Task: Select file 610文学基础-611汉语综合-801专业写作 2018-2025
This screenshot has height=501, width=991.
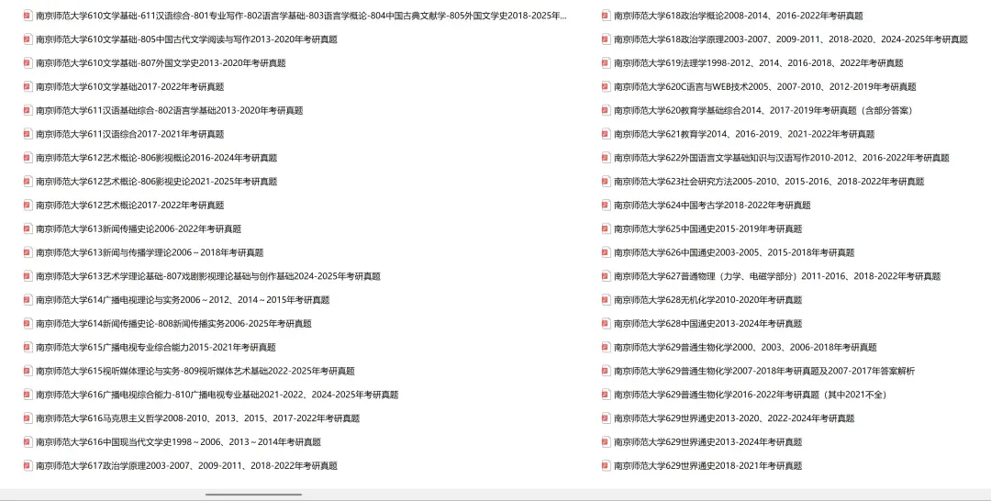Action: click(x=302, y=16)
